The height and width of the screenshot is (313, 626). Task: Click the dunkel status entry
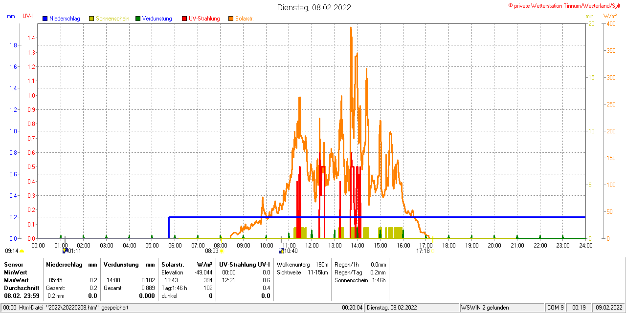point(170,296)
